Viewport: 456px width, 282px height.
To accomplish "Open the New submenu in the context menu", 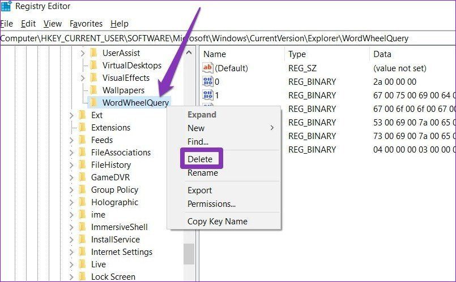I will (231, 128).
